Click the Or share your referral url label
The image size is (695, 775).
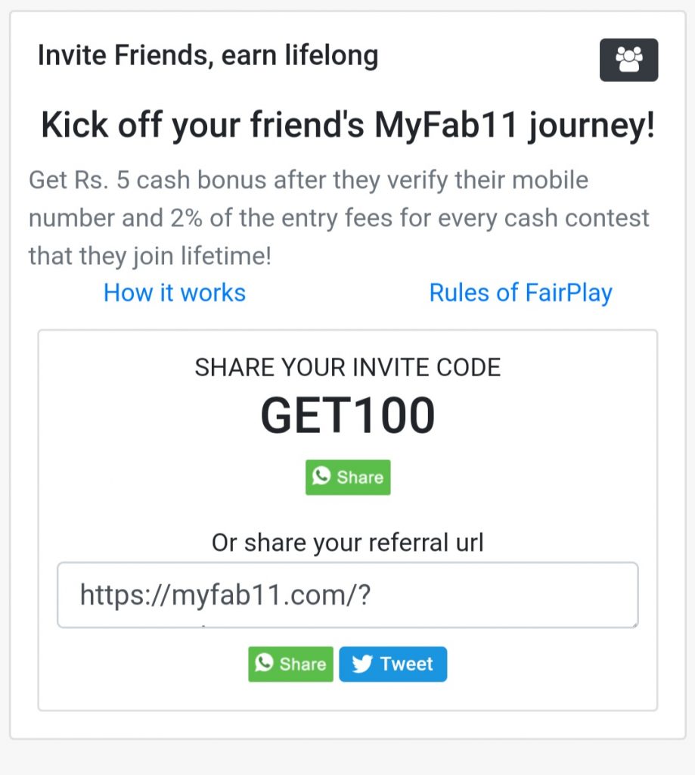click(x=348, y=542)
